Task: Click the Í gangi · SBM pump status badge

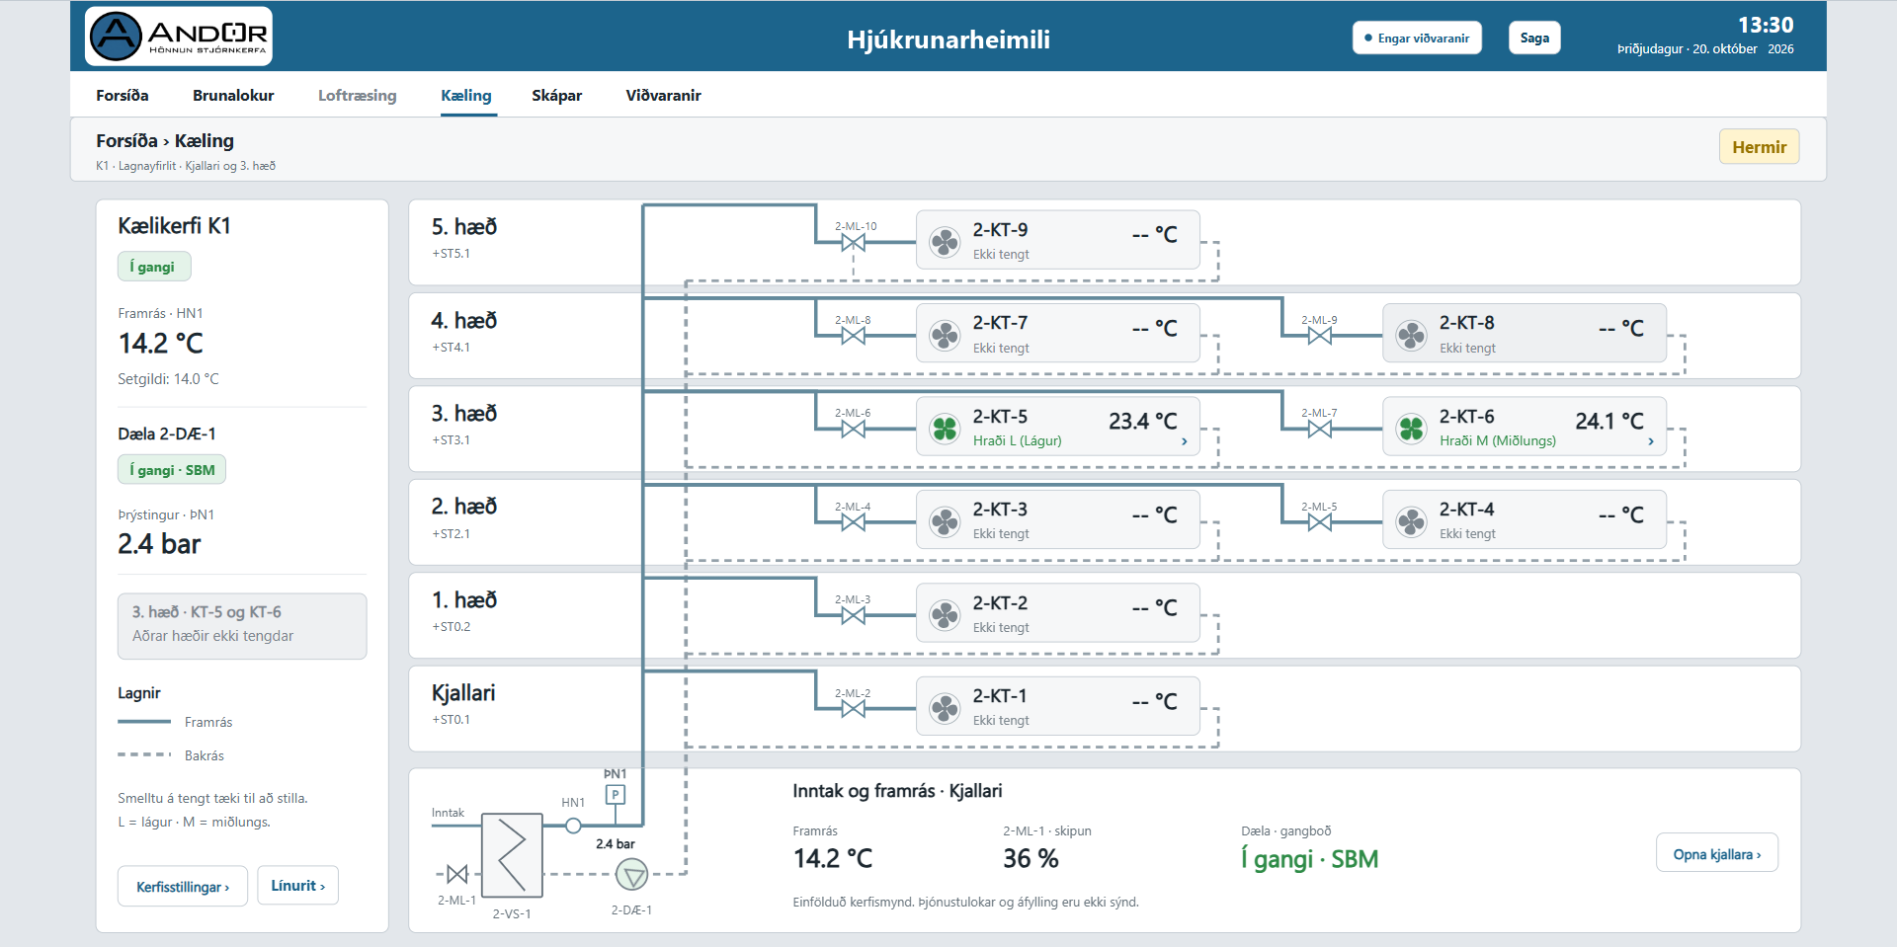Action: [172, 470]
